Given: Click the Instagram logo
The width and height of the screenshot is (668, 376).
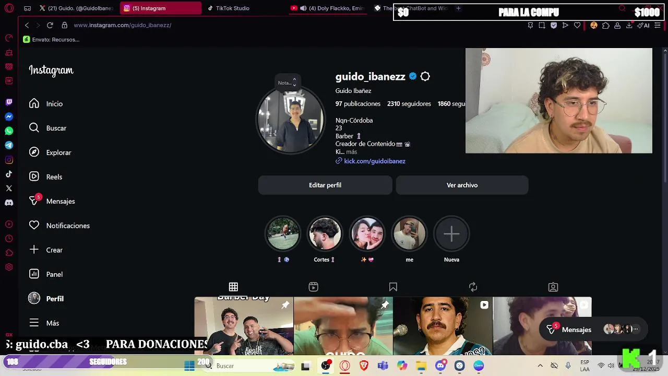Looking at the screenshot, I should [51, 70].
